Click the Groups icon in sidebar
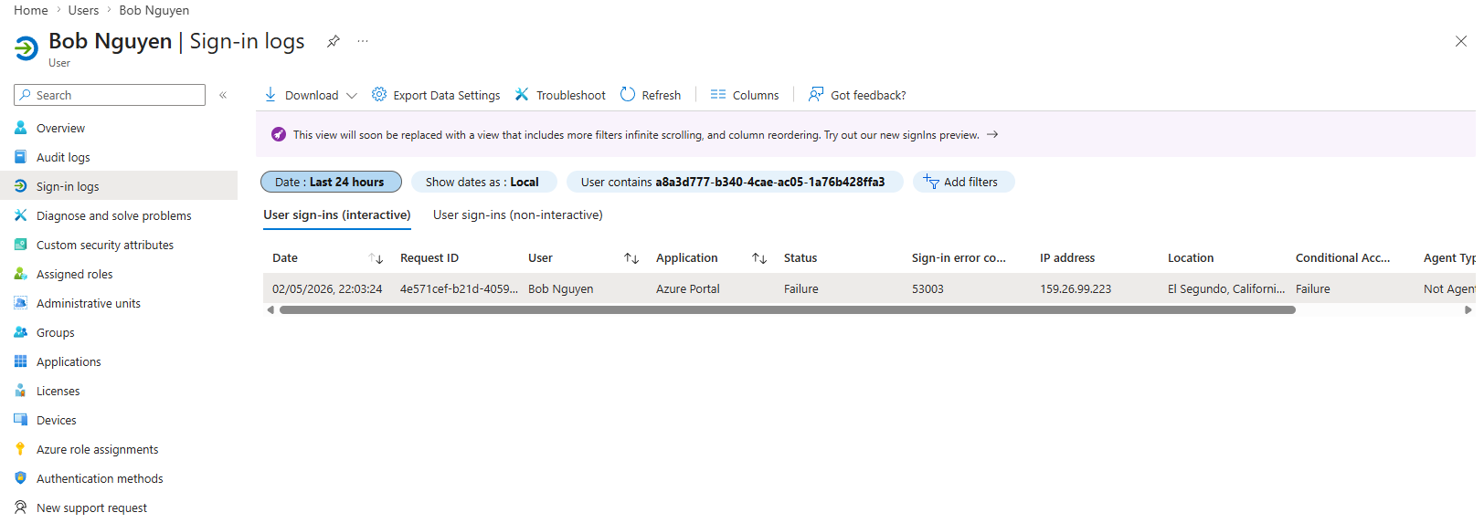Image resolution: width=1484 pixels, height=523 pixels. (x=20, y=332)
